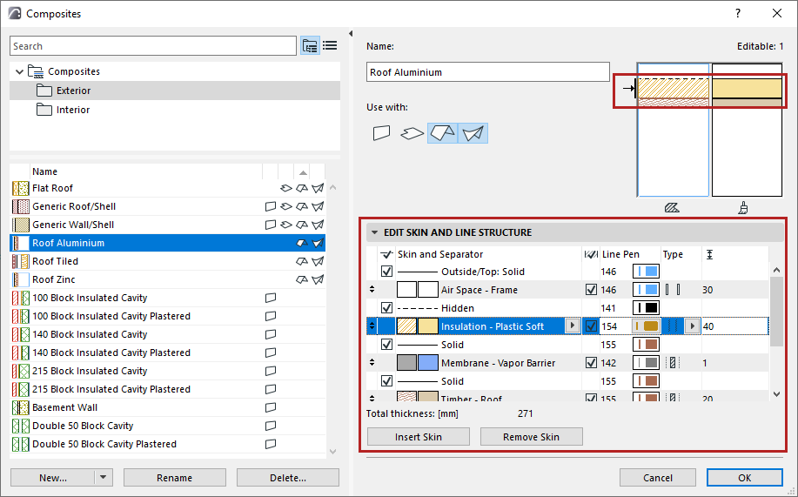Click the thickness column header icon
798x497 pixels.
pyautogui.click(x=710, y=254)
